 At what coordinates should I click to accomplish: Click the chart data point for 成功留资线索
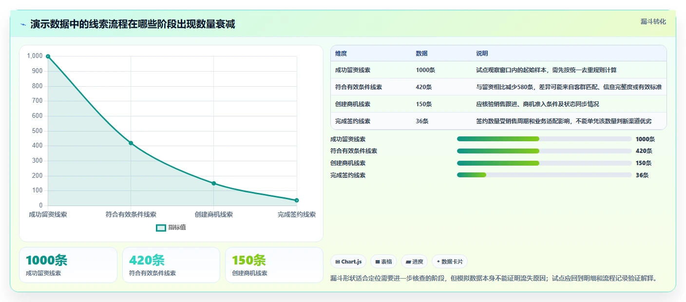tap(48, 57)
